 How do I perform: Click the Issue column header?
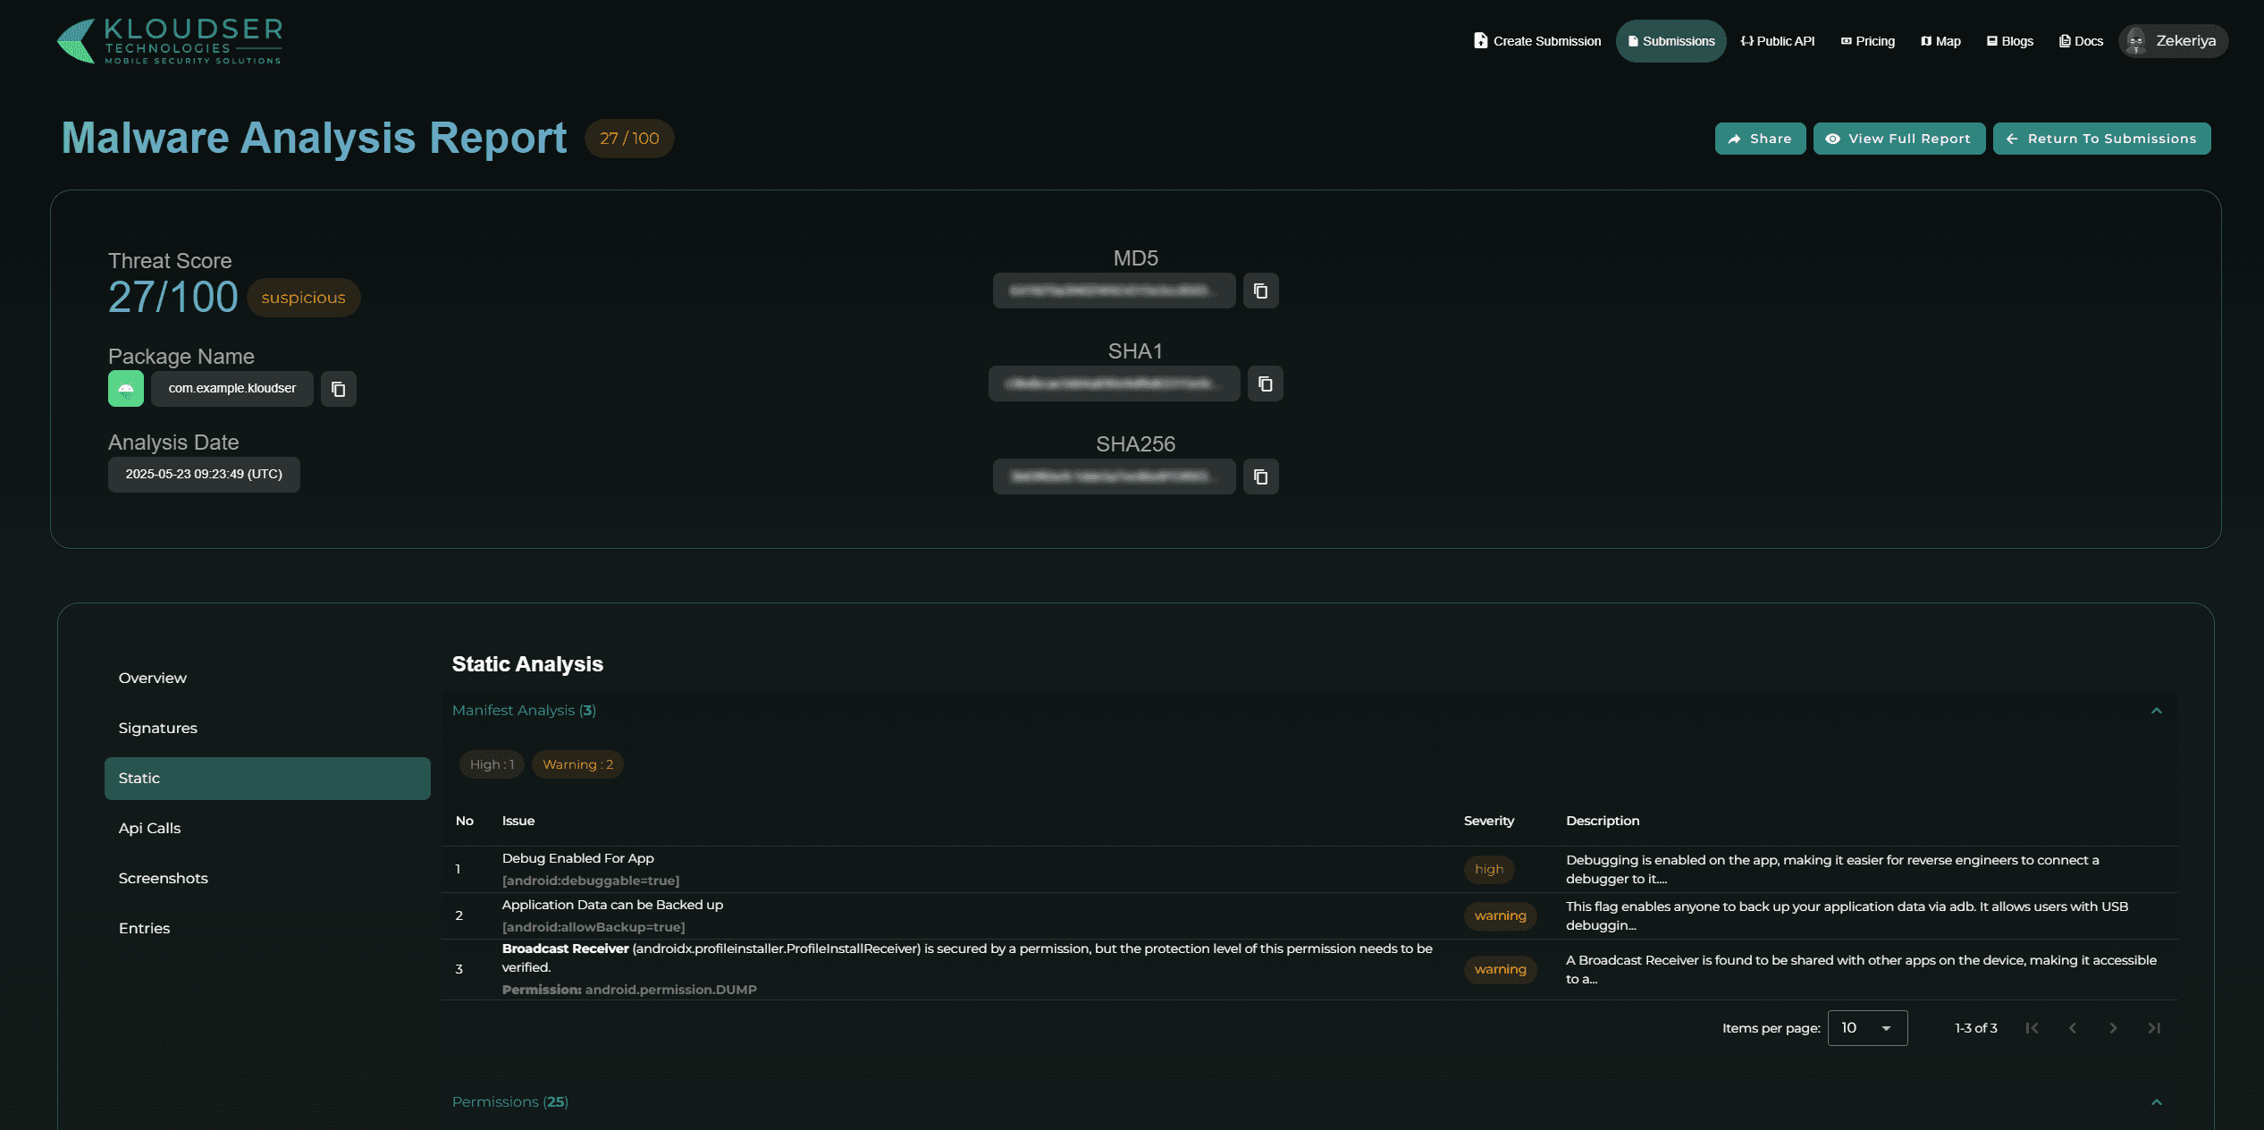(x=518, y=821)
